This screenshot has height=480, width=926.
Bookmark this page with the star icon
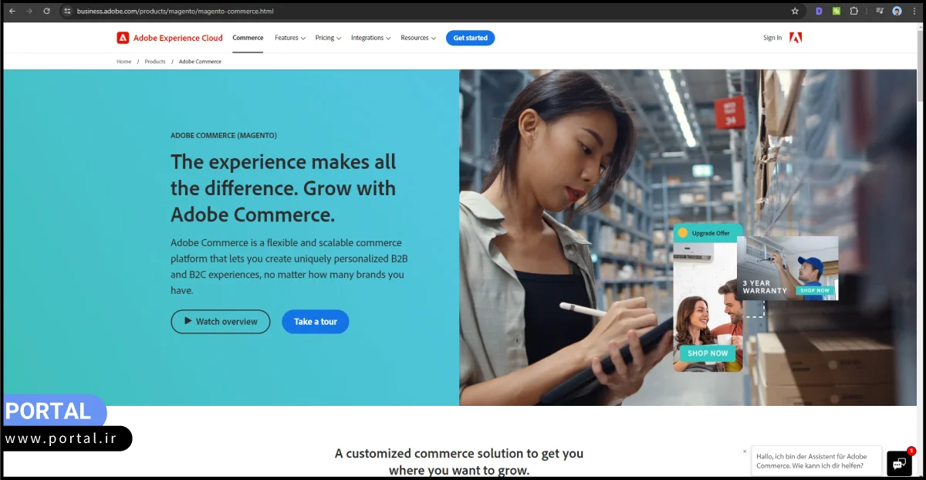(x=795, y=11)
